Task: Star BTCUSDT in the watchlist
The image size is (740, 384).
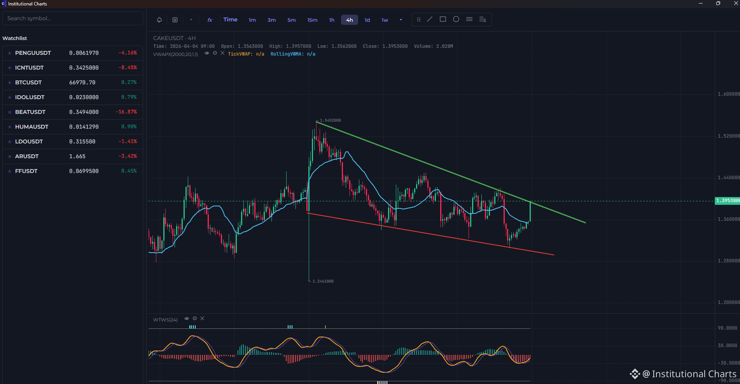Action: pyautogui.click(x=10, y=82)
